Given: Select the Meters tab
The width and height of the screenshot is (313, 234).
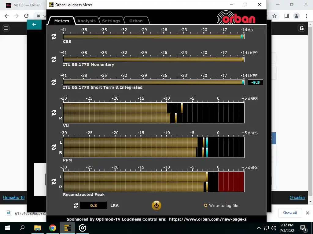Looking at the screenshot, I should pyautogui.click(x=62, y=21).
